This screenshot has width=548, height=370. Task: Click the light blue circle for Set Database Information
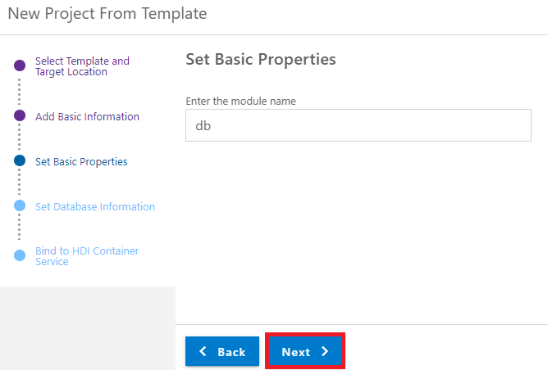pos(20,205)
